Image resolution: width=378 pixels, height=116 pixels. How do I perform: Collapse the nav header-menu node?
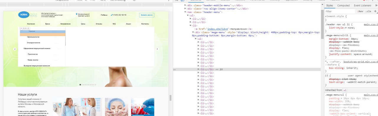185,12
